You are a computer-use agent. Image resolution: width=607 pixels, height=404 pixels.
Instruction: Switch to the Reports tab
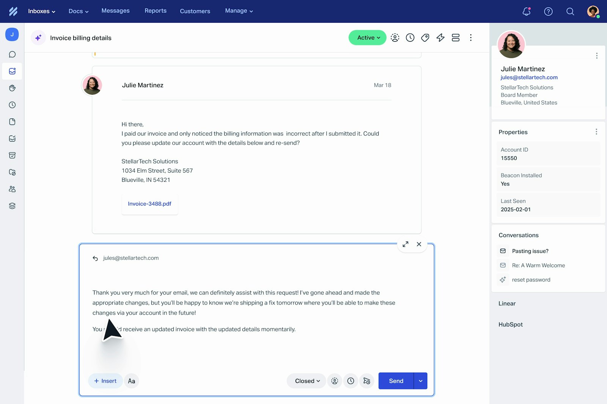[x=155, y=11]
